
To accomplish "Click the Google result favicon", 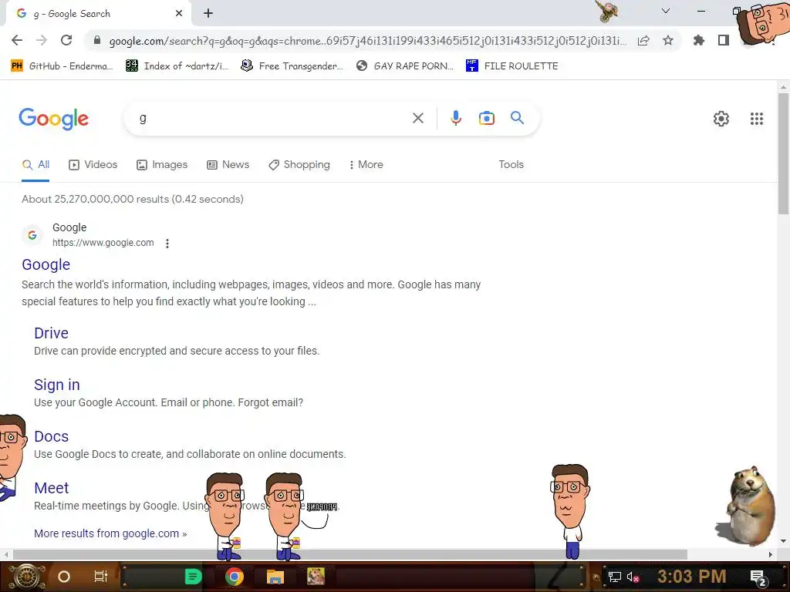I will (32, 235).
